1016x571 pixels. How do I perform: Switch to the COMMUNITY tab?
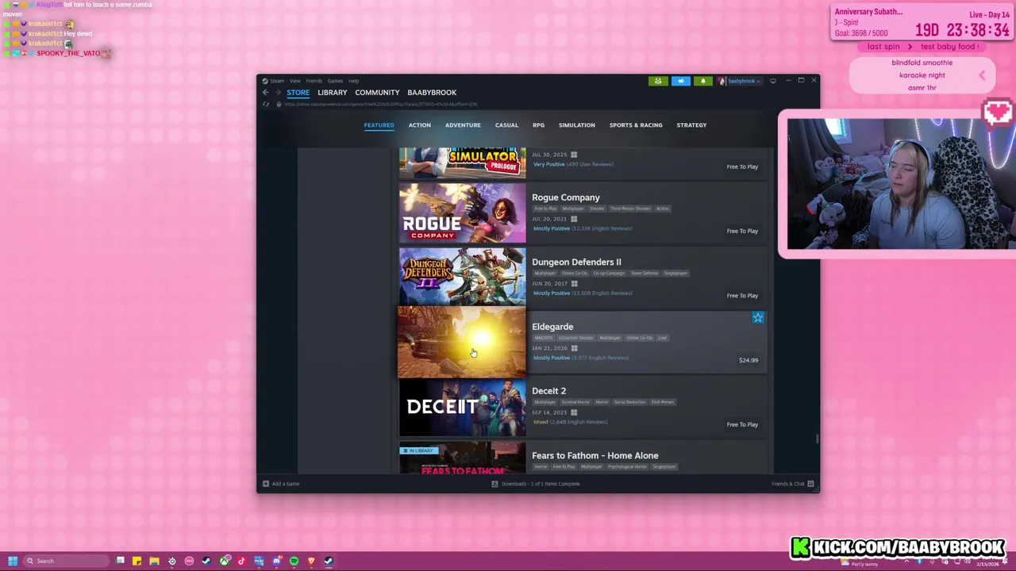(377, 93)
